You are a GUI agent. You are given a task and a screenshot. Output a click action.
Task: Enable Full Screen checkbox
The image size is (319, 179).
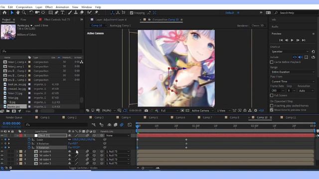pos(272,95)
